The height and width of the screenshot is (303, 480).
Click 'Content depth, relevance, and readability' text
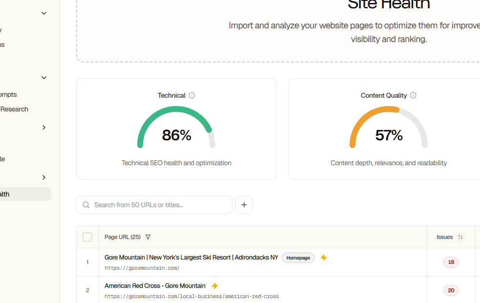389,163
